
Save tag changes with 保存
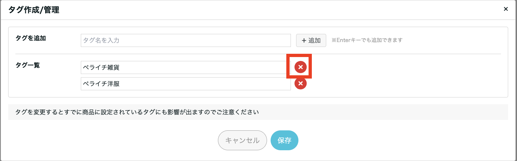coord(284,140)
